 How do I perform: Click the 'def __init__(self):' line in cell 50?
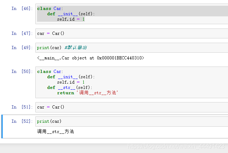(71, 77)
